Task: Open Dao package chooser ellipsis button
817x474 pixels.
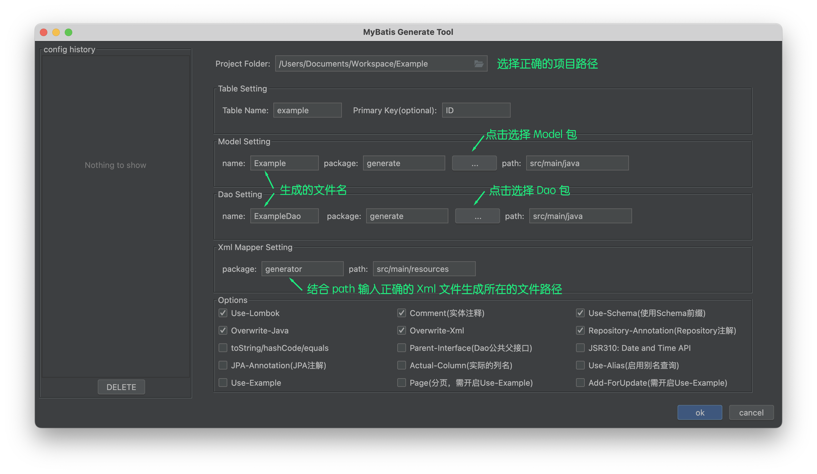Action: pyautogui.click(x=477, y=216)
